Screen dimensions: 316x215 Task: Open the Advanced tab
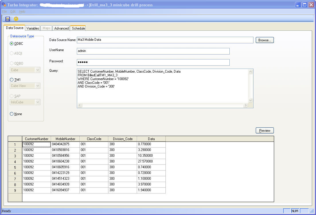coord(61,28)
